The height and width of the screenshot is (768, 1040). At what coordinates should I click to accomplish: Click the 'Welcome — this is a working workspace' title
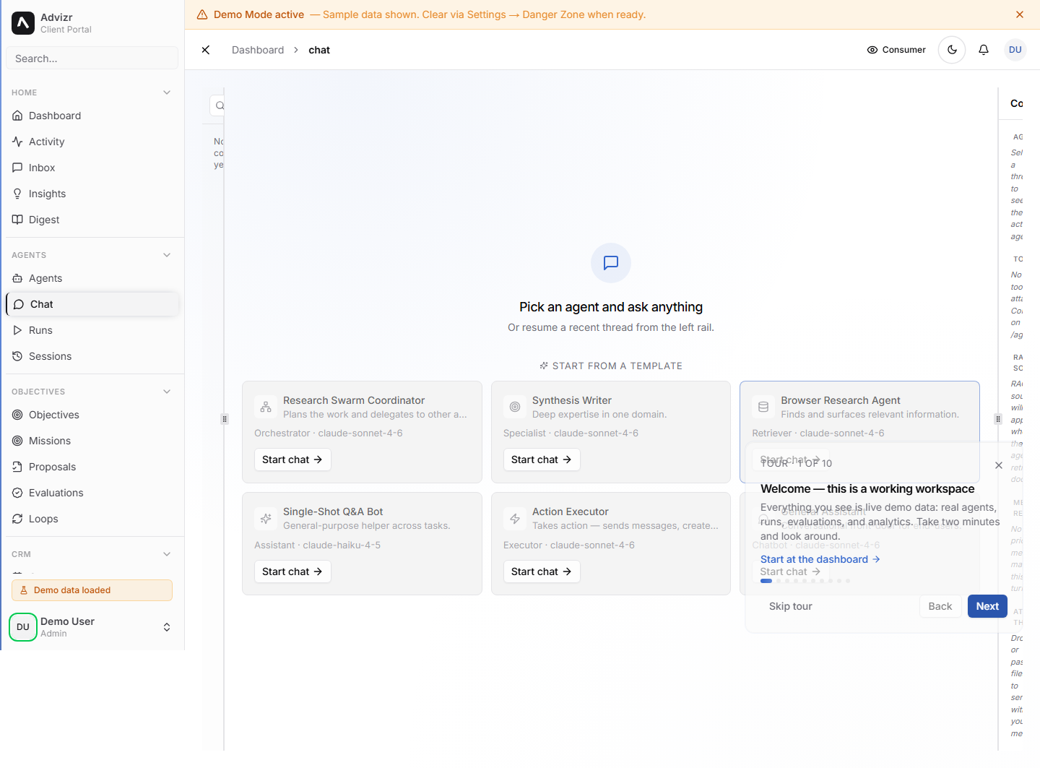coord(867,489)
